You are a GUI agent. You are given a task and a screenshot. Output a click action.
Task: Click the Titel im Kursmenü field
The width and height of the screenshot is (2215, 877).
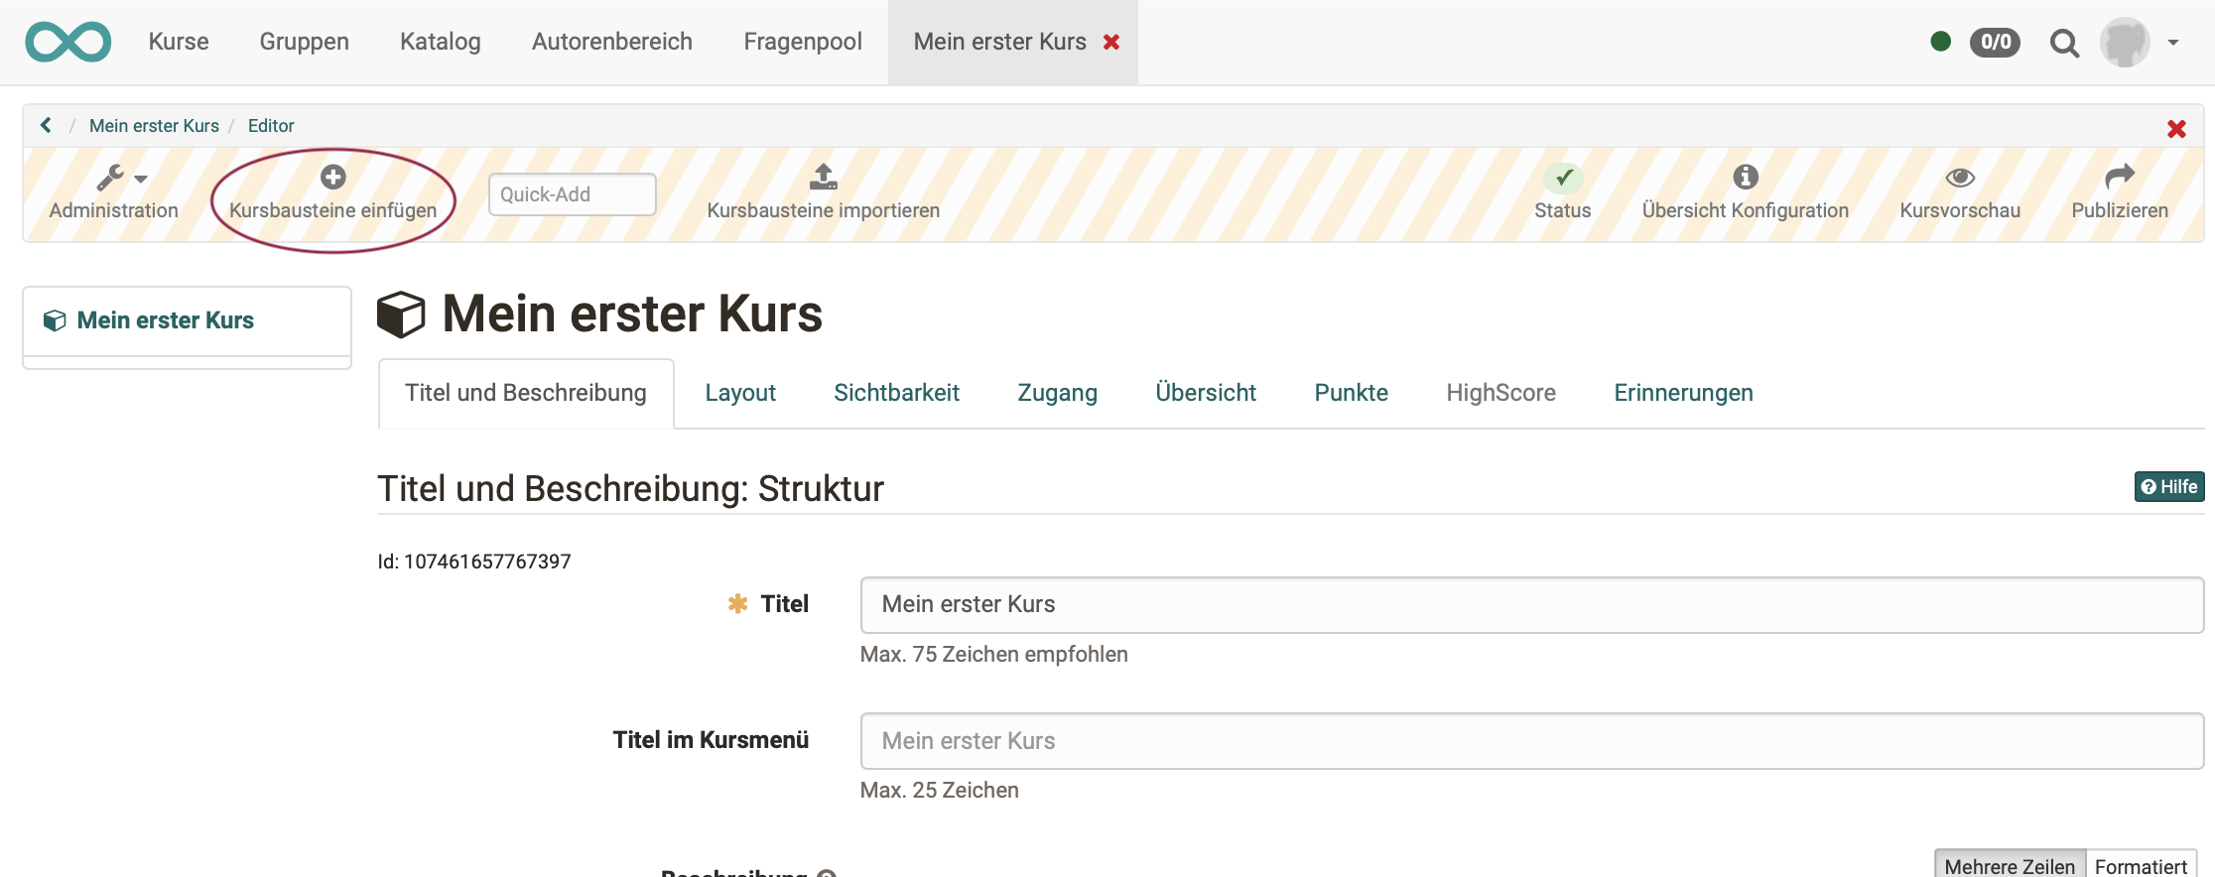(x=1531, y=741)
